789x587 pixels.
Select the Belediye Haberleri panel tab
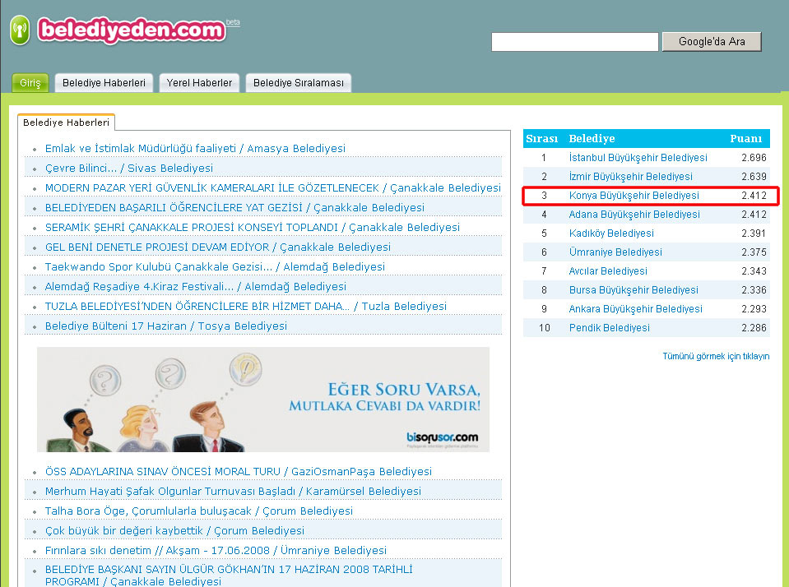[x=66, y=122]
